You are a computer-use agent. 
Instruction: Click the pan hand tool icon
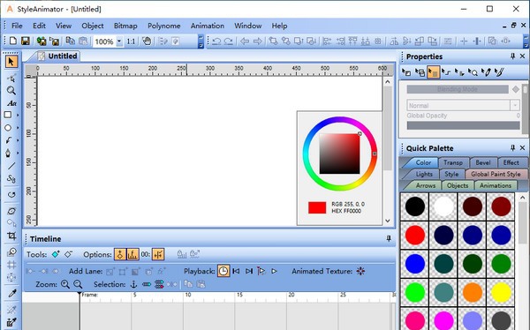click(x=147, y=41)
